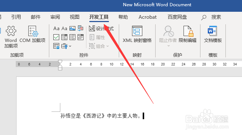Viewport: 242px width, 135px height.
Task: Expand the legacy tools dropdown arrow
Action: (x=70, y=46)
